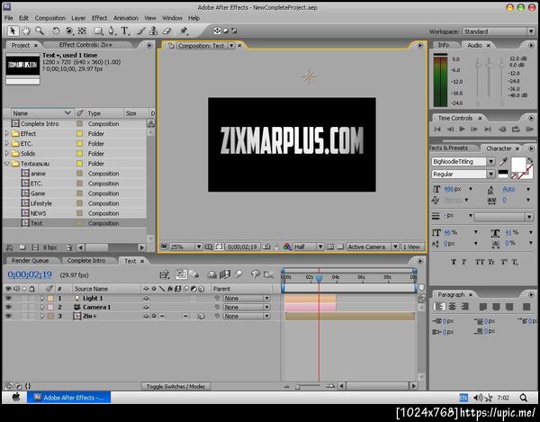Select the Hand tool
This screenshot has width=540, height=422.
pos(26,31)
